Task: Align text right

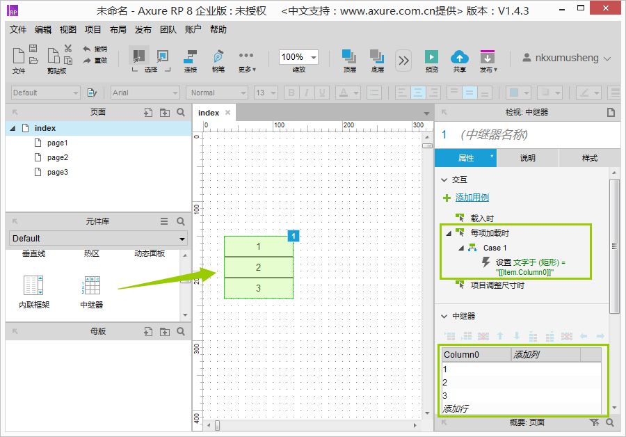Action: click(x=433, y=93)
